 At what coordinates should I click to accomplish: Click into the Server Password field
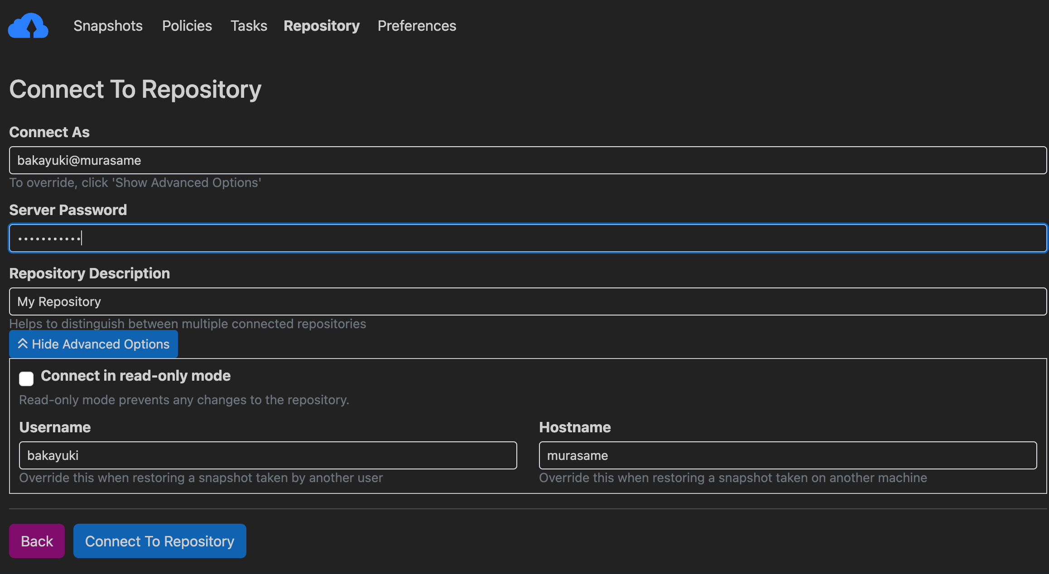click(528, 238)
